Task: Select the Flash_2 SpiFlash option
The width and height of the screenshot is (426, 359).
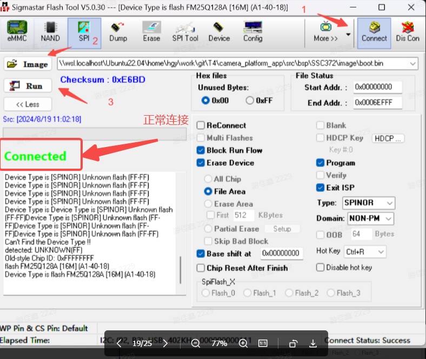Action: point(289,293)
